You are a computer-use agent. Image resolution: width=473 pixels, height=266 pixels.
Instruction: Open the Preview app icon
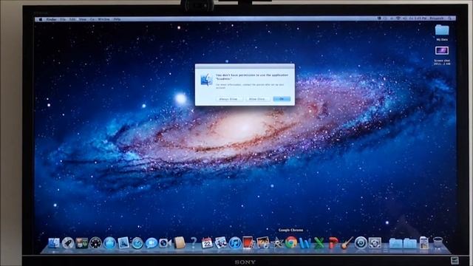point(221,243)
